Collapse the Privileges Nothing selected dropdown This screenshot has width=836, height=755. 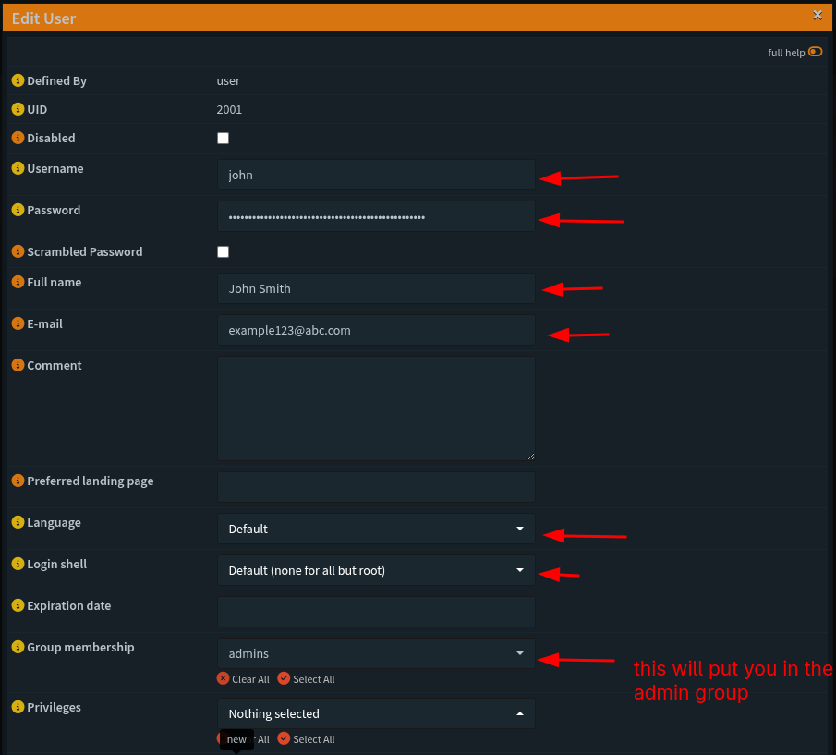coord(376,713)
